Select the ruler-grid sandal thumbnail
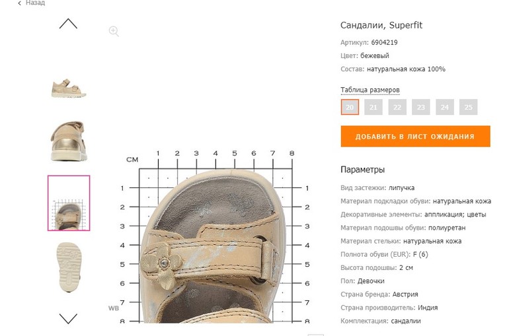 [69, 203]
